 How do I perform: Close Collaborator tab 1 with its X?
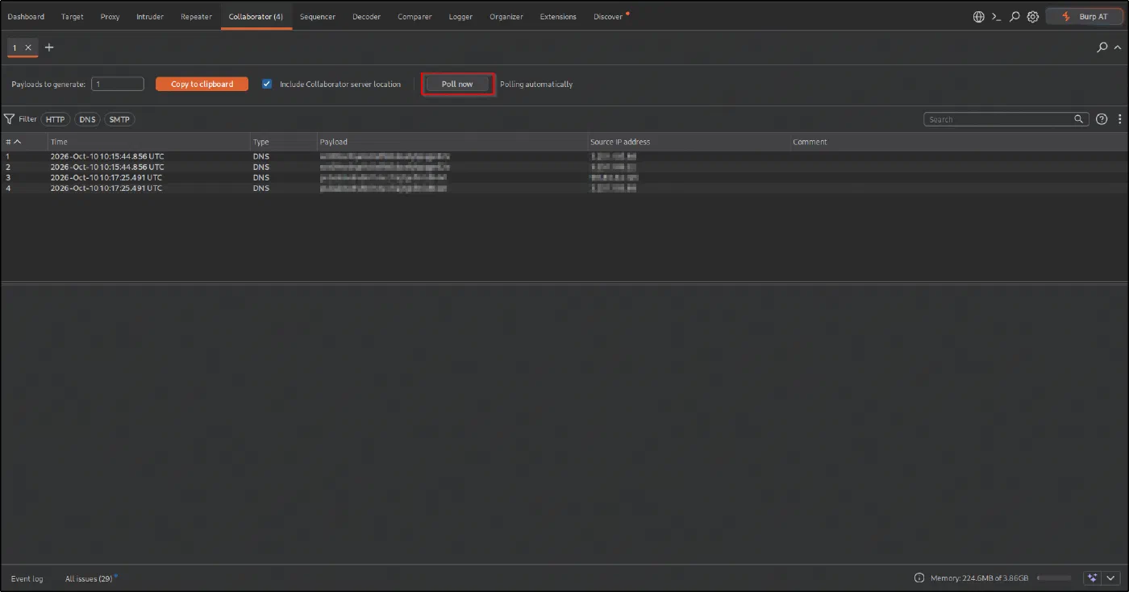point(28,48)
